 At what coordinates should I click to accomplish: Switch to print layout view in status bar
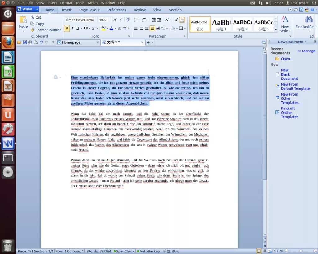coord(259,251)
